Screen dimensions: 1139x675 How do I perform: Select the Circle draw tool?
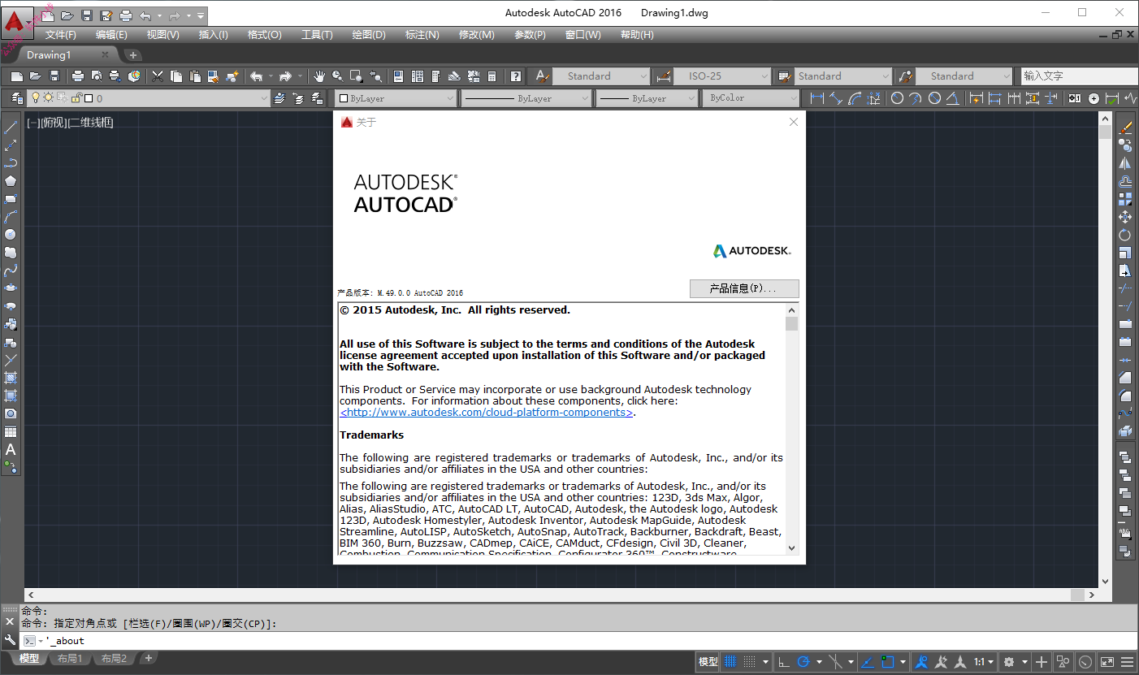pos(11,235)
